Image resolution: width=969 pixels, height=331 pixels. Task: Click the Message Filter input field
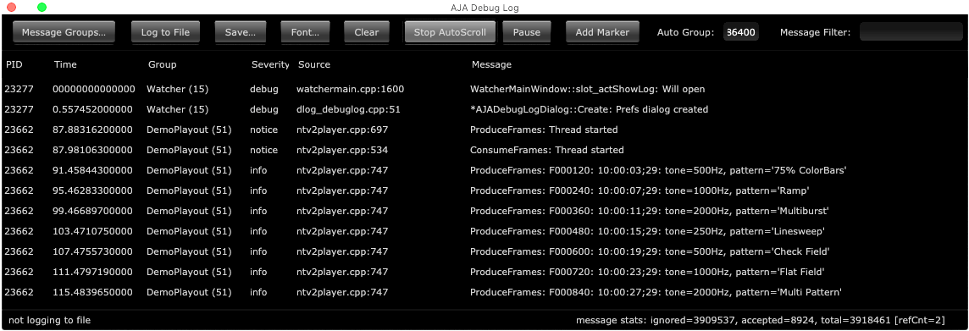(x=911, y=32)
